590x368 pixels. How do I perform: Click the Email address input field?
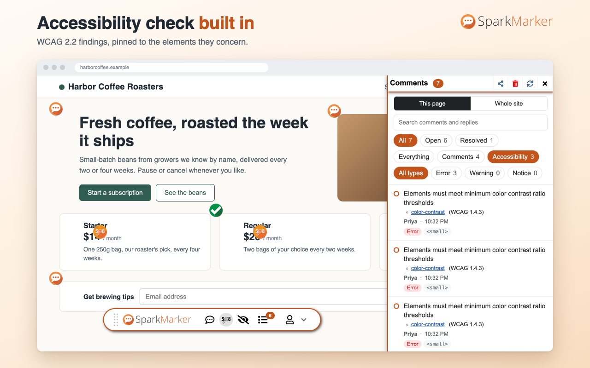pos(263,297)
